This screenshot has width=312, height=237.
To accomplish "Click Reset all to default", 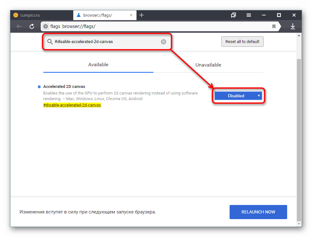I will pos(242,41).
